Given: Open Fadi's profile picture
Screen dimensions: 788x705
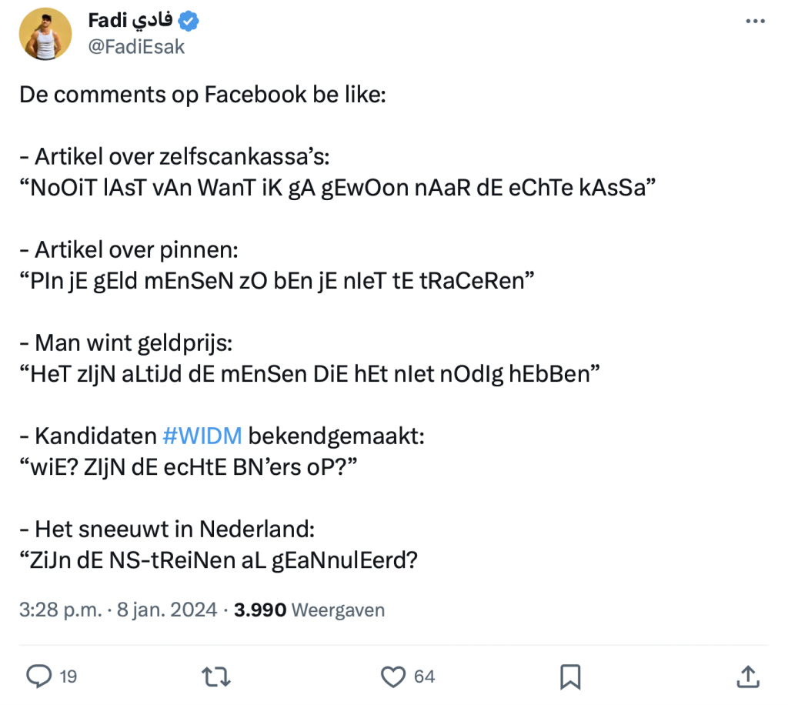Looking at the screenshot, I should (x=45, y=35).
